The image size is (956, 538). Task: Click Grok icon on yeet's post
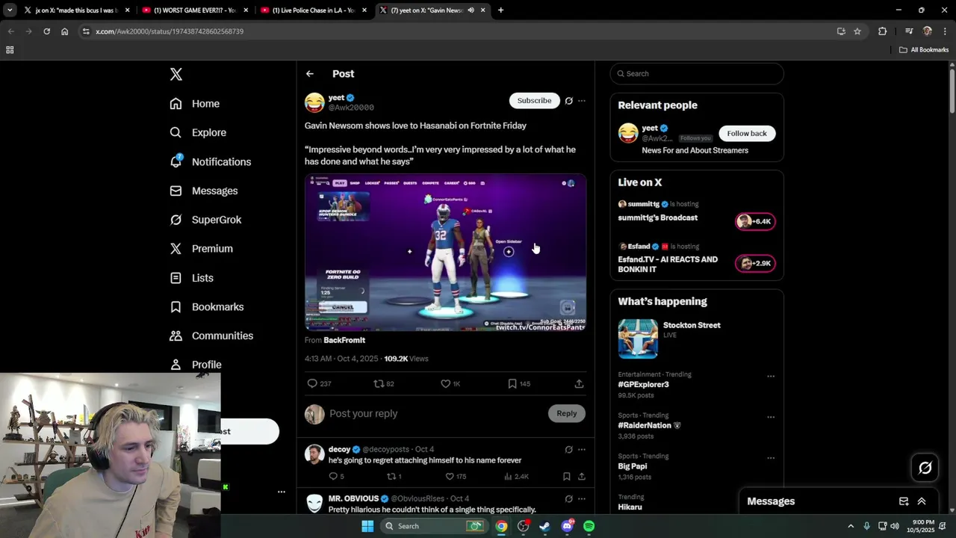click(x=569, y=101)
